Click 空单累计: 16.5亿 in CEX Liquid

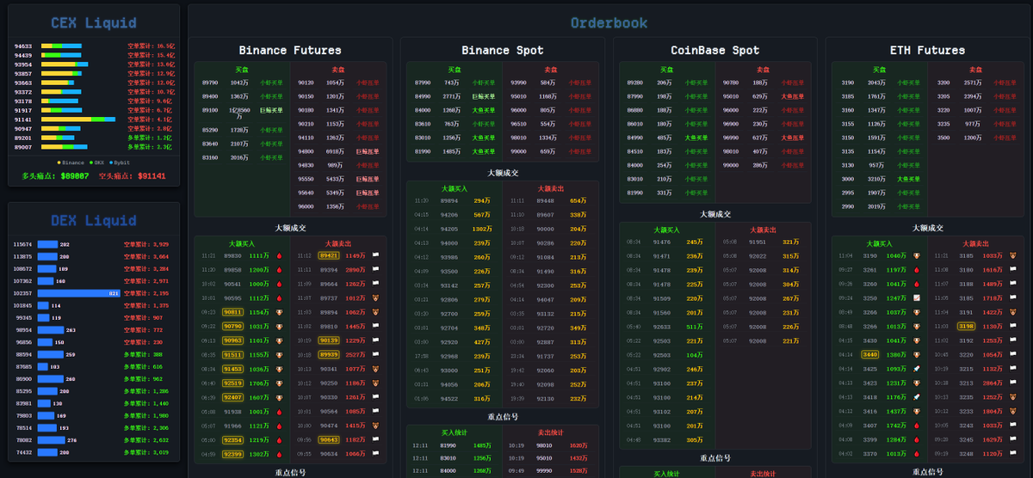click(x=151, y=46)
